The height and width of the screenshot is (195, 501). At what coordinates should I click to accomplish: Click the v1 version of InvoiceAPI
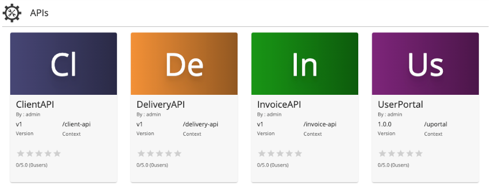tap(260, 124)
